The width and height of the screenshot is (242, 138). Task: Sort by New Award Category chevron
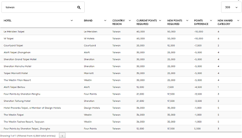point(238,20)
